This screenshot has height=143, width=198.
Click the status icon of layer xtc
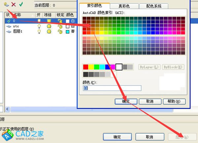pyautogui.click(x=9, y=26)
